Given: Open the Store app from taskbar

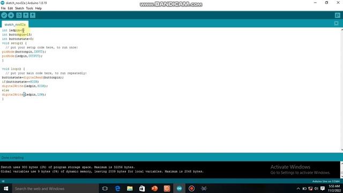Looking at the screenshot, I should click(142, 188).
